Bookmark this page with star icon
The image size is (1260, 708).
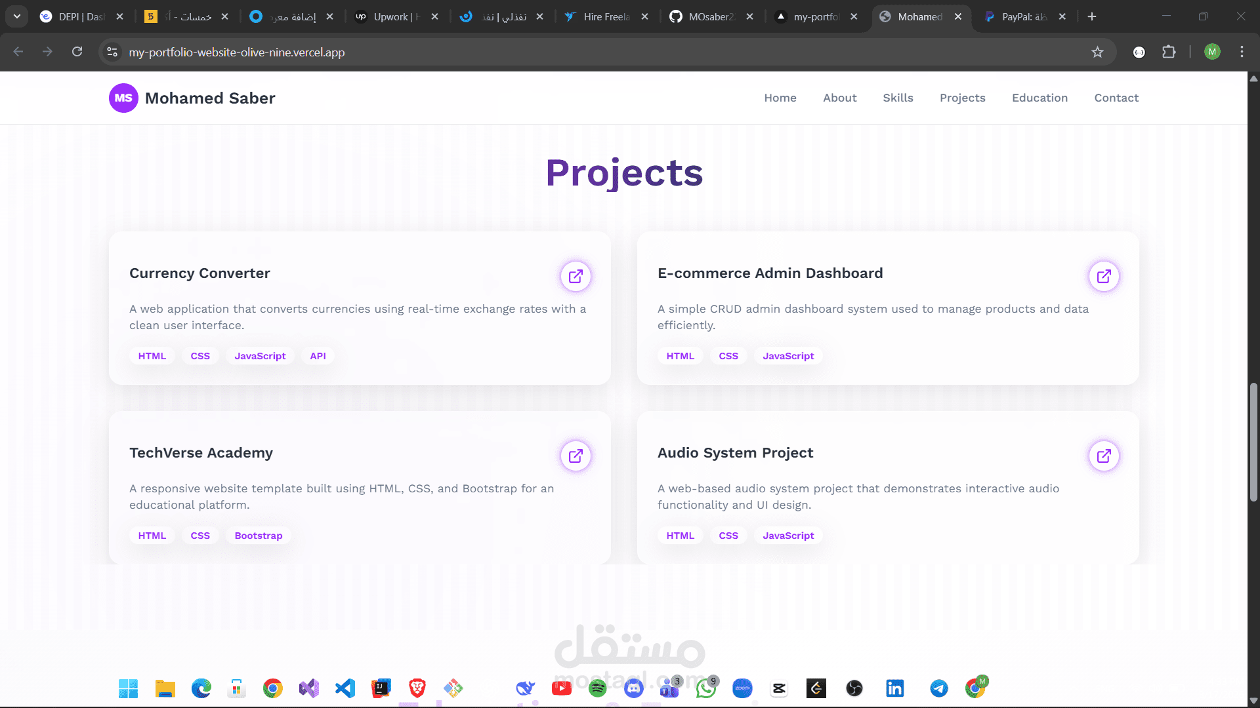coord(1097,52)
